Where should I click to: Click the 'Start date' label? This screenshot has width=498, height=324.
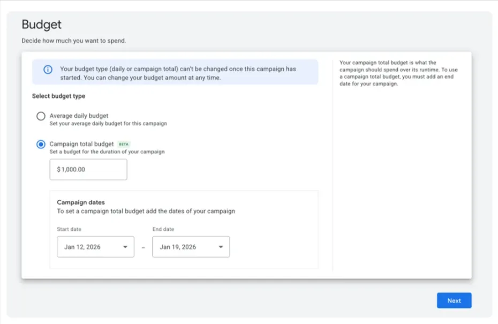(69, 229)
